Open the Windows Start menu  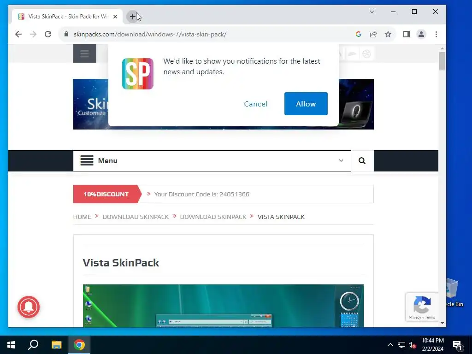11,345
